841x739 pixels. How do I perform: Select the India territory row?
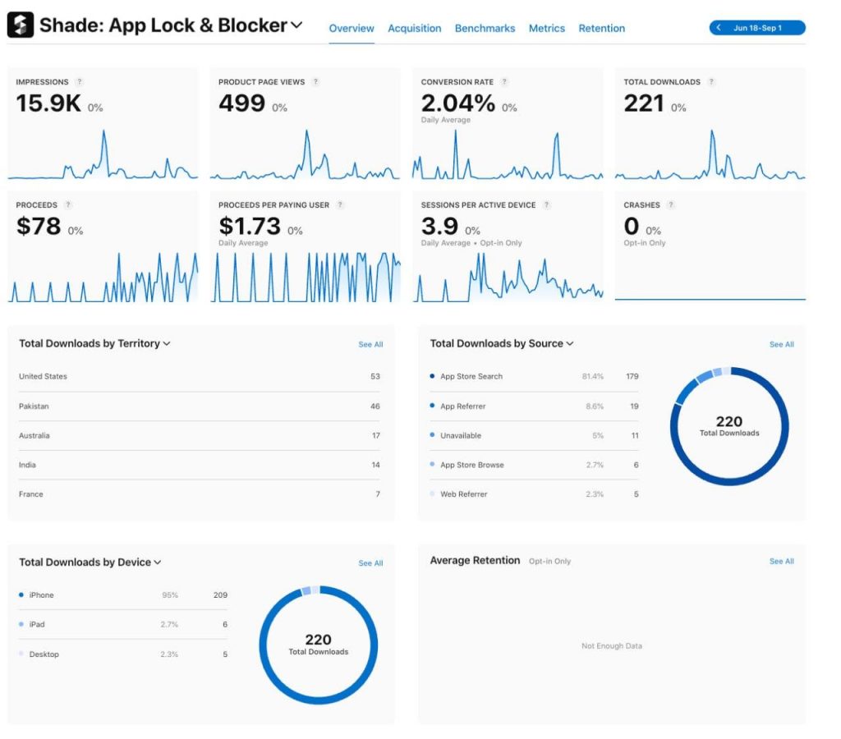point(200,465)
